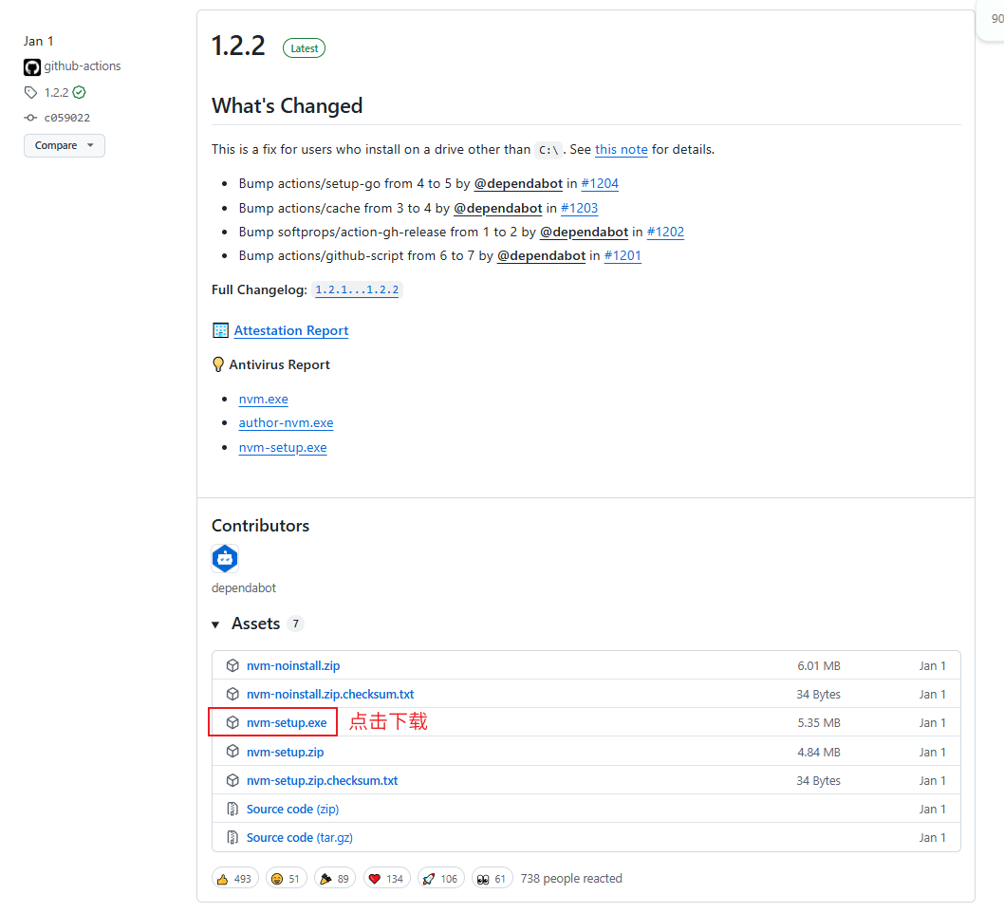Download nvm-noinstall.zip.checksum.txt

click(329, 694)
